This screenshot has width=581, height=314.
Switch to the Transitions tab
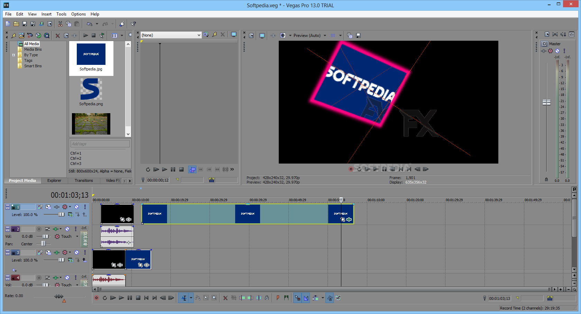pos(84,180)
